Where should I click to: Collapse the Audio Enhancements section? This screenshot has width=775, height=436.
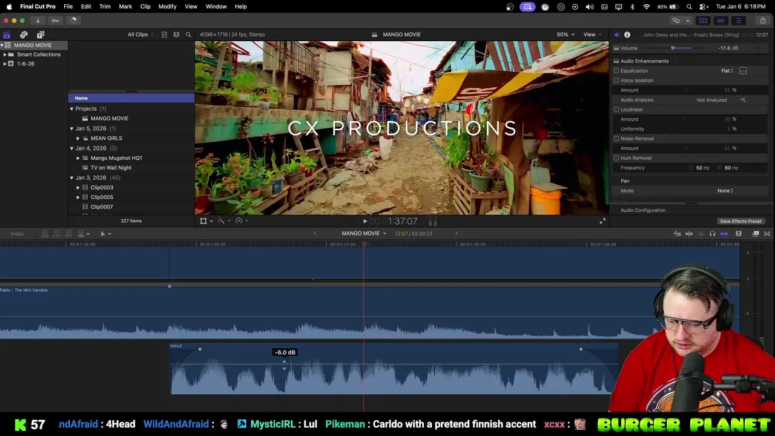click(x=616, y=61)
